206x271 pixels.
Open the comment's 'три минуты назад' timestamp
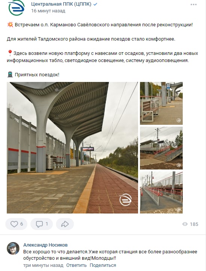tap(43, 265)
